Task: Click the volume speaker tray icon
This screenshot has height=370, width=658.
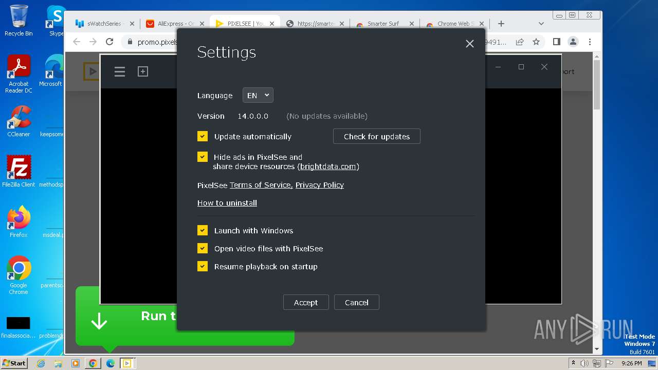Action: click(584, 363)
